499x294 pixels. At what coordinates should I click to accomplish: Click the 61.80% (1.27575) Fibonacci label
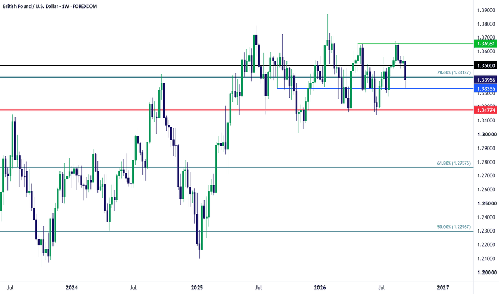click(453, 163)
